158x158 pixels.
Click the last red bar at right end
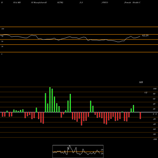pyautogui.click(x=140, y=116)
